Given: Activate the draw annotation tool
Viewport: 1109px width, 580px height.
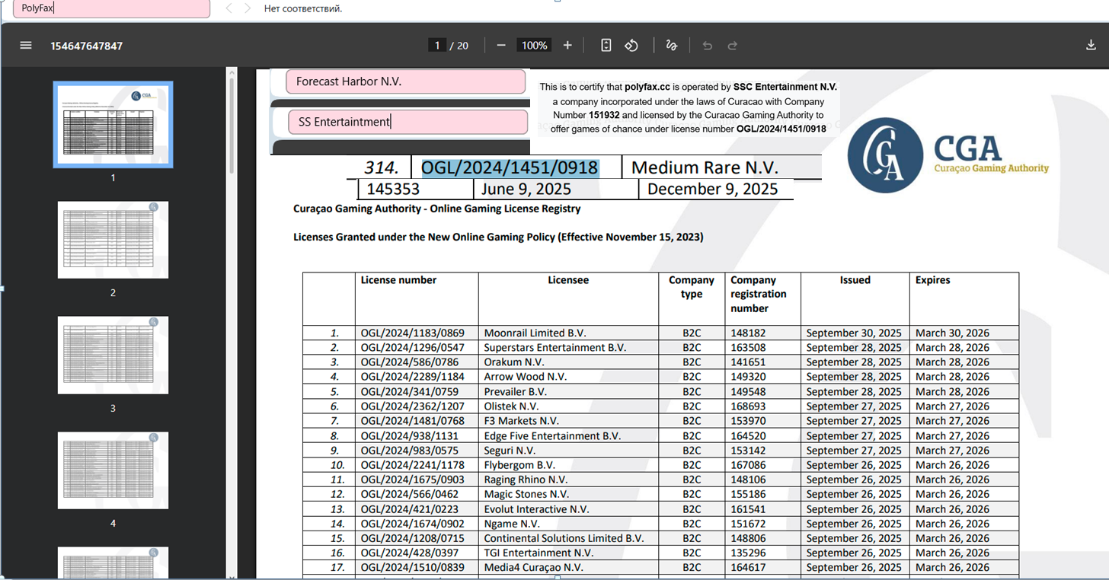Looking at the screenshot, I should point(671,45).
